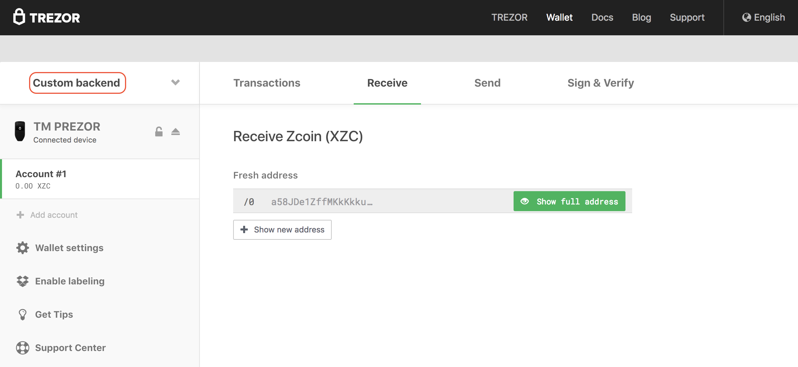Switch to the Send tab
Image resolution: width=798 pixels, height=367 pixels.
pyautogui.click(x=487, y=83)
